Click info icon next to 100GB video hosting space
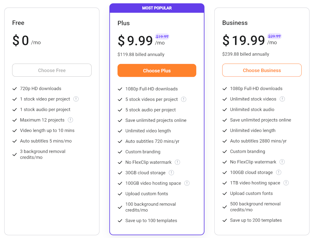312x238 pixels. coord(187,183)
